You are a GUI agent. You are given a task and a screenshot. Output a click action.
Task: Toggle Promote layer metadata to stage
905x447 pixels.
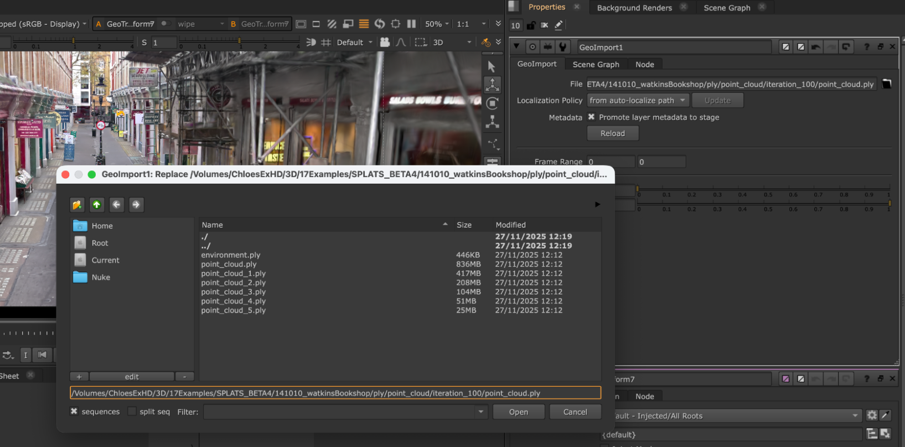(591, 117)
